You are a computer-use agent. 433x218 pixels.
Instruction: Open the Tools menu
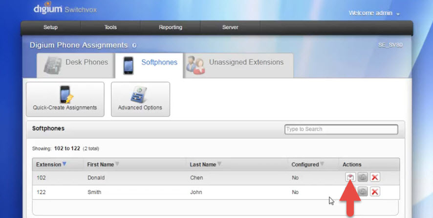coord(110,27)
